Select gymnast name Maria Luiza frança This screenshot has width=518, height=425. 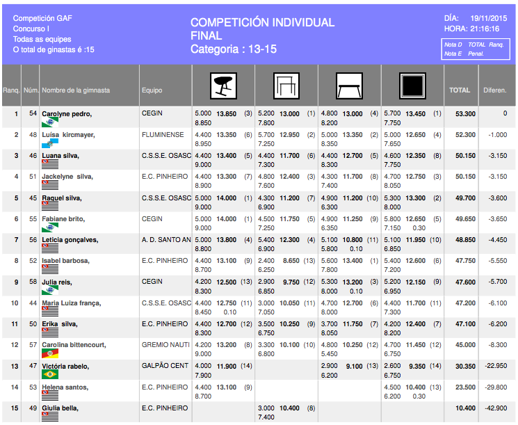coord(72,303)
